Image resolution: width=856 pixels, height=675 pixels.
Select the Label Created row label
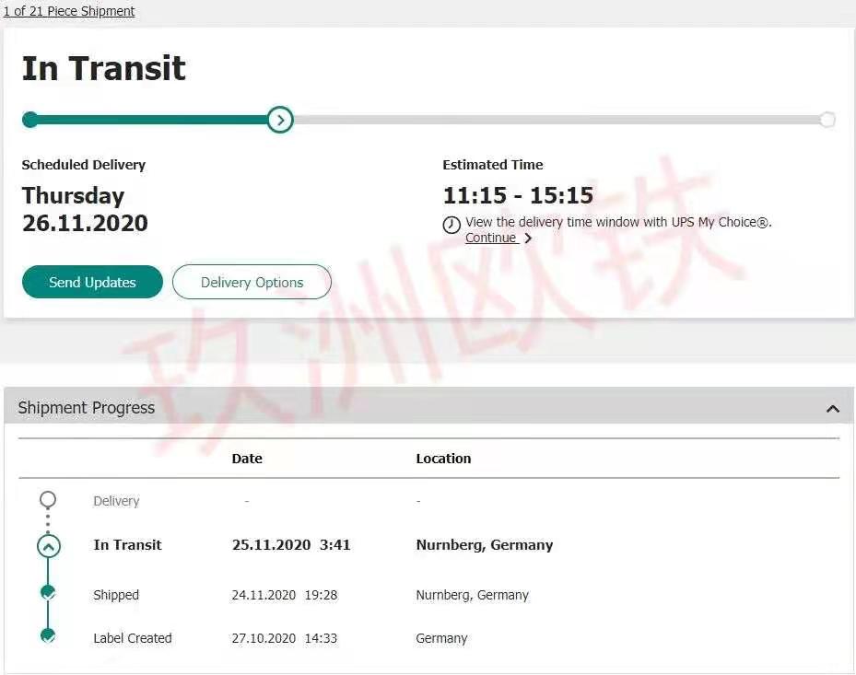pos(132,638)
